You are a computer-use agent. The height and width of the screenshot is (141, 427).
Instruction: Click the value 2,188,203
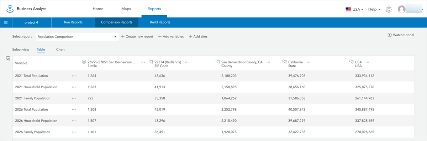[229, 76]
